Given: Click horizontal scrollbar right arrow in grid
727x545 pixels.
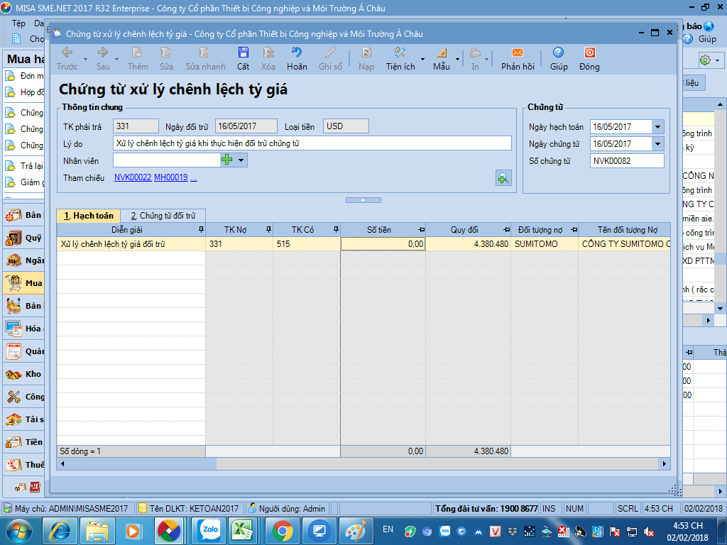Looking at the screenshot, I should pos(664,463).
